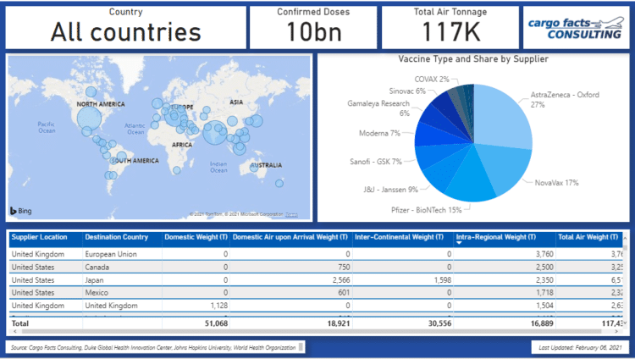Screen dimensions: 635x359
Task: Click the '30,556' total inter-continental weight
Action: tap(439, 323)
